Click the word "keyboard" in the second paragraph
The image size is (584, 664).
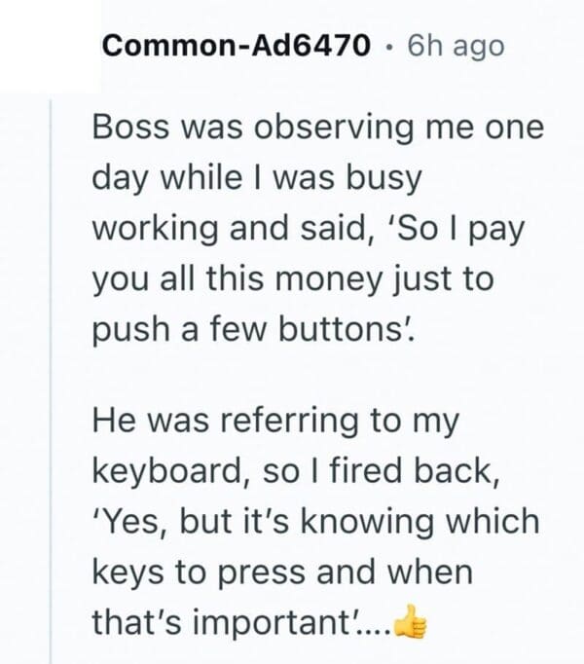(x=167, y=470)
